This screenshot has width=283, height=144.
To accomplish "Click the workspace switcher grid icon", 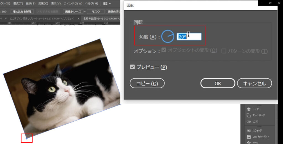I will point(105,3).
